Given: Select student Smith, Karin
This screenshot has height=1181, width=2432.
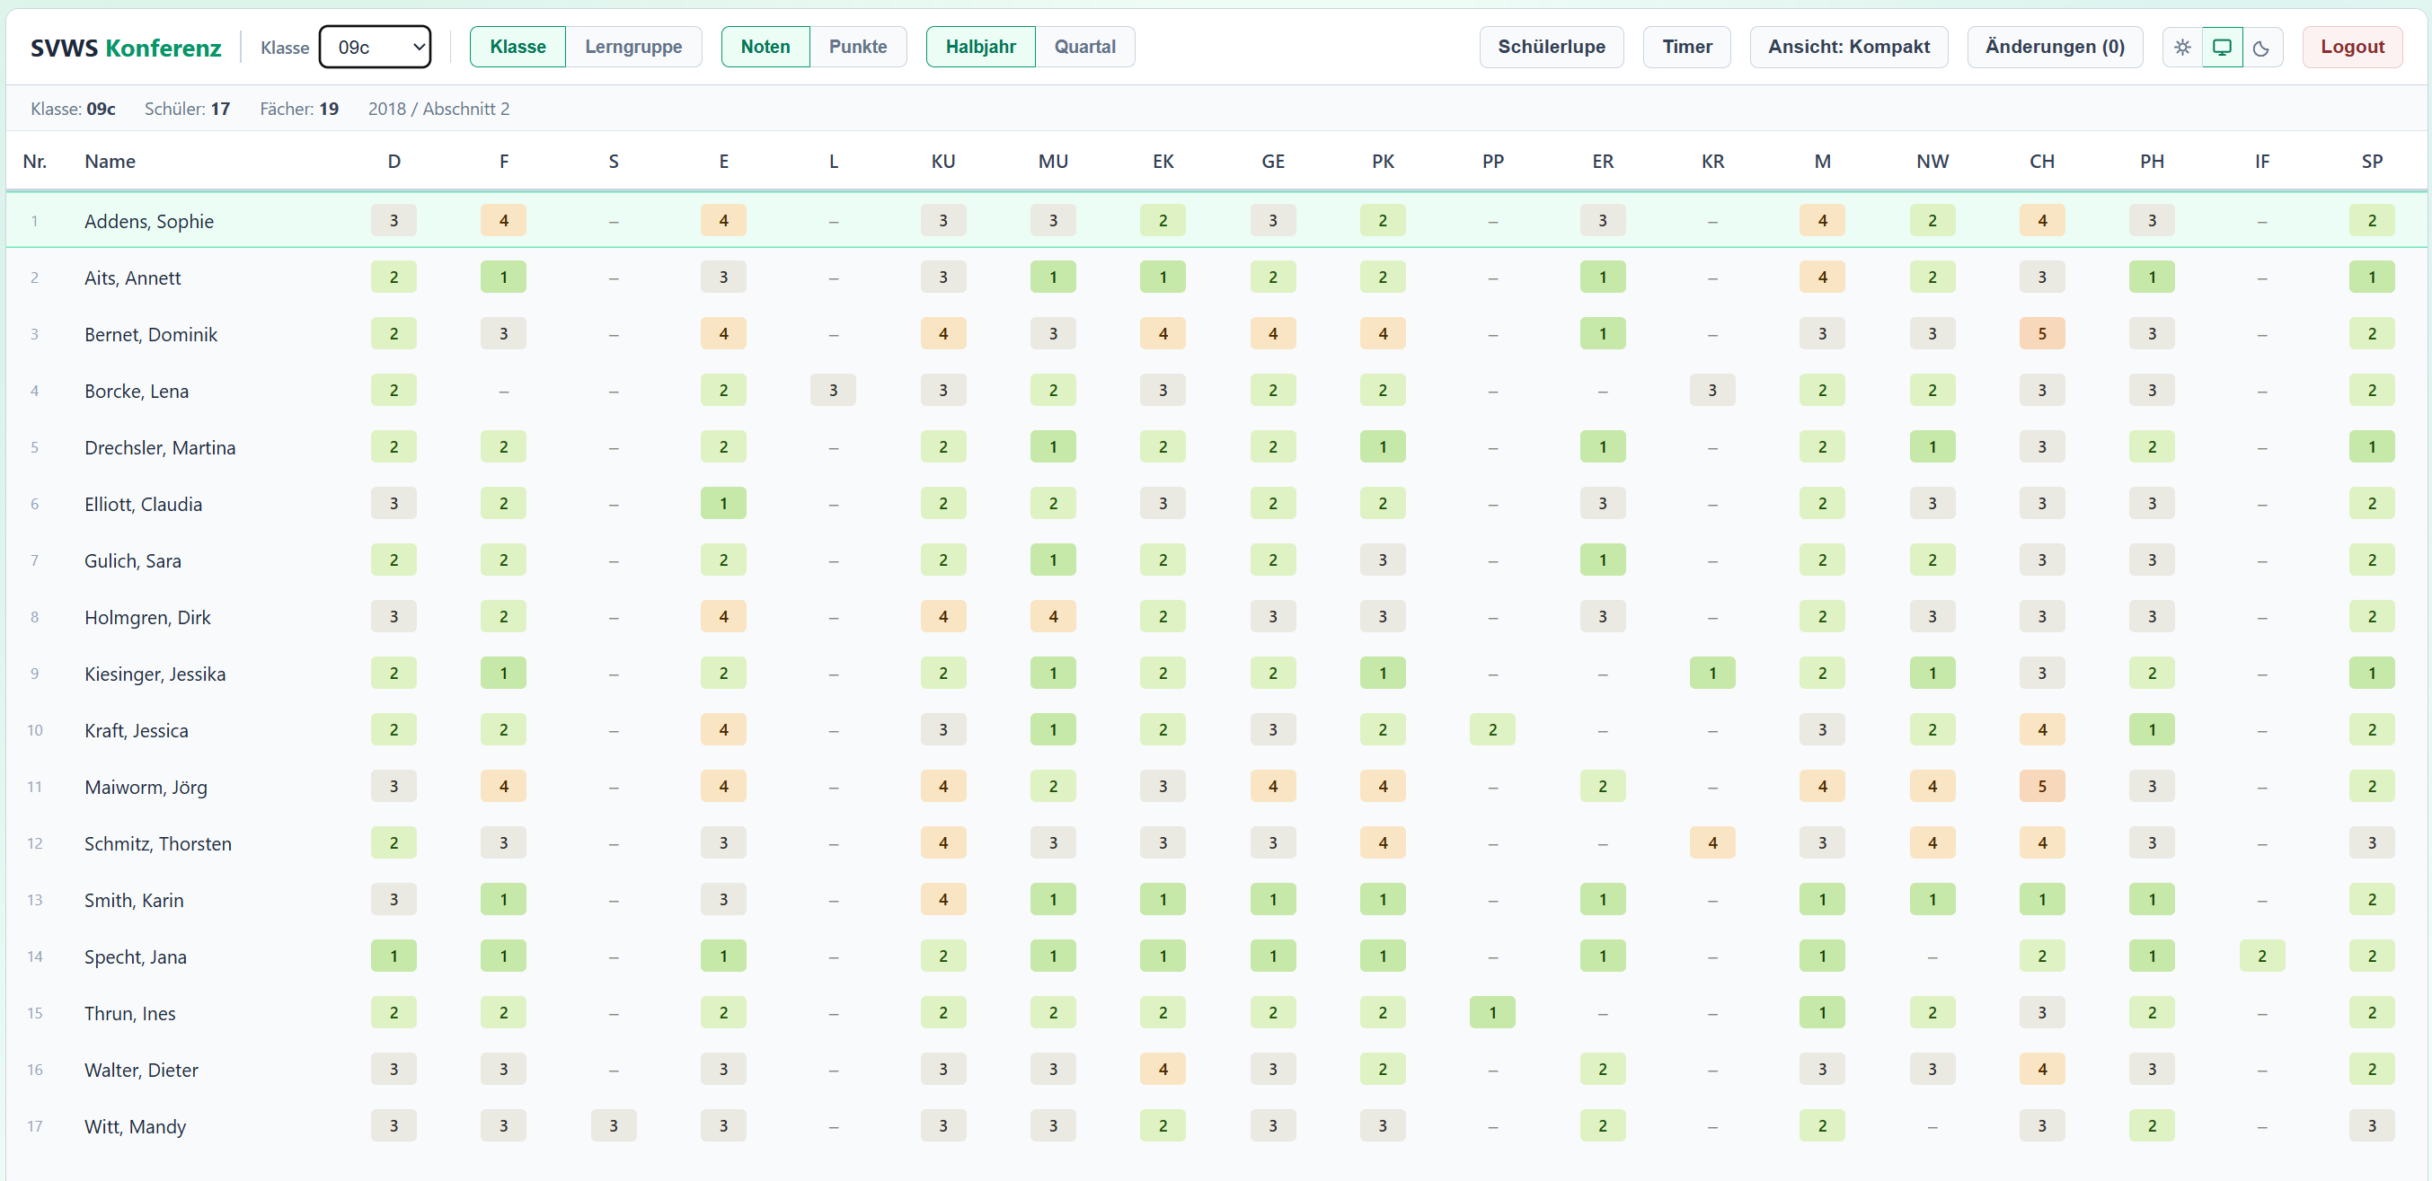Looking at the screenshot, I should tap(133, 901).
